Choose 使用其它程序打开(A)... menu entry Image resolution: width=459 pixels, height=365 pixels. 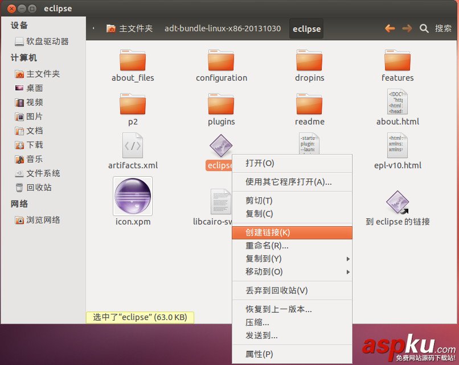point(292,182)
